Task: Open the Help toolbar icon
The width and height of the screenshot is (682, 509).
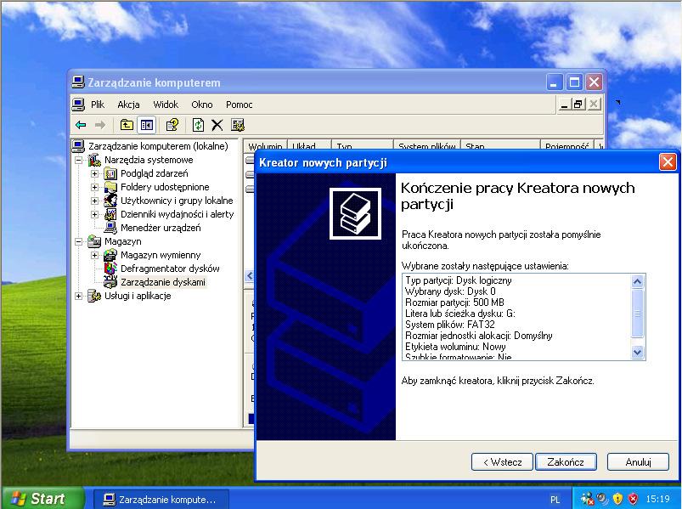Action: click(172, 125)
